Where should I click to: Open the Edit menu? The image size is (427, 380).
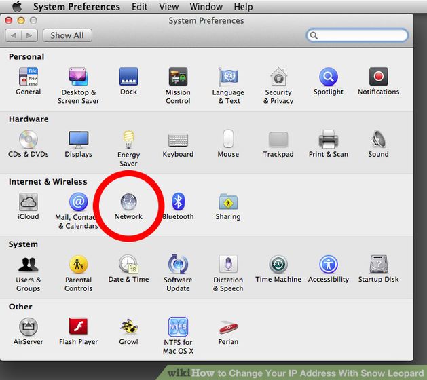coord(139,7)
